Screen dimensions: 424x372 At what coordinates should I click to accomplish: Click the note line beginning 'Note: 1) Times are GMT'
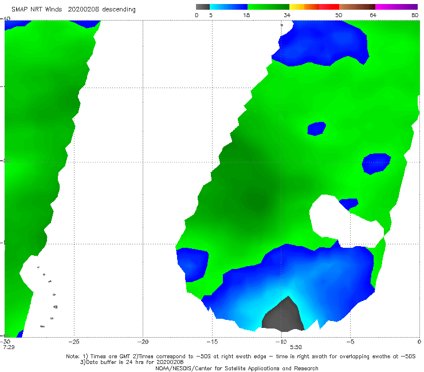point(241,357)
